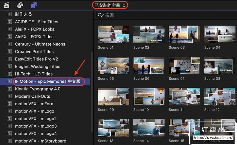
Task: Click the T icon beside Kinetic Typography 4.0
Action: pos(10,89)
